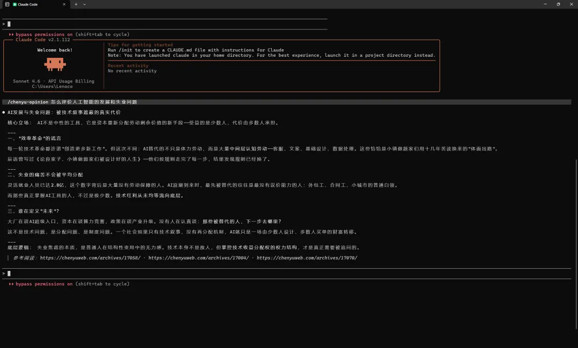Click the top bypass permissions arrows icon

(11, 34)
